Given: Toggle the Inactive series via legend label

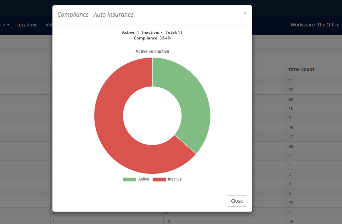Looking at the screenshot, I should (175, 180).
